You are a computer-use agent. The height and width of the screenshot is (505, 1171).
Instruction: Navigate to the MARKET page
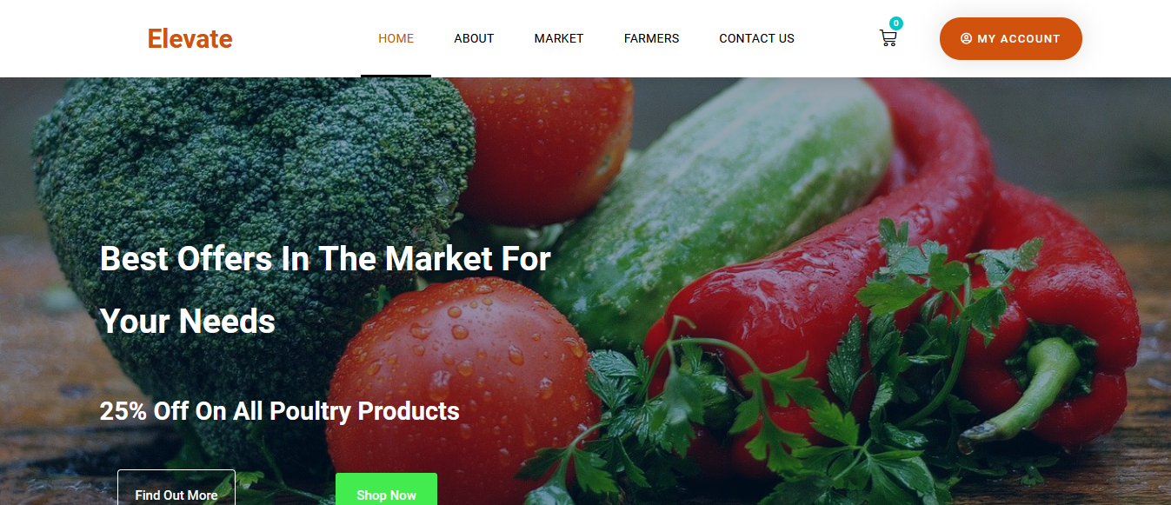559,38
